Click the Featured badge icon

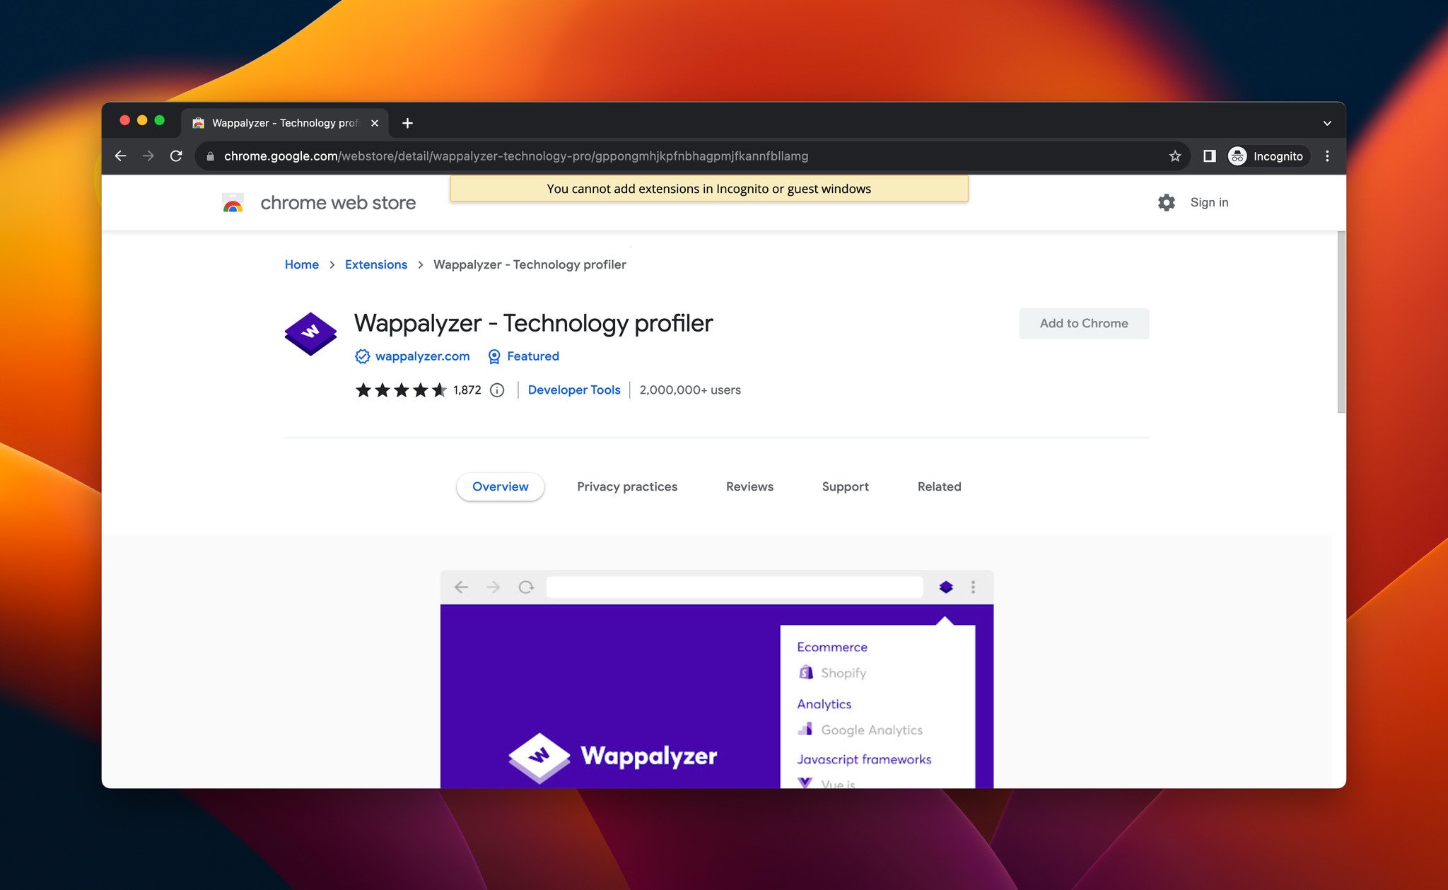point(494,356)
